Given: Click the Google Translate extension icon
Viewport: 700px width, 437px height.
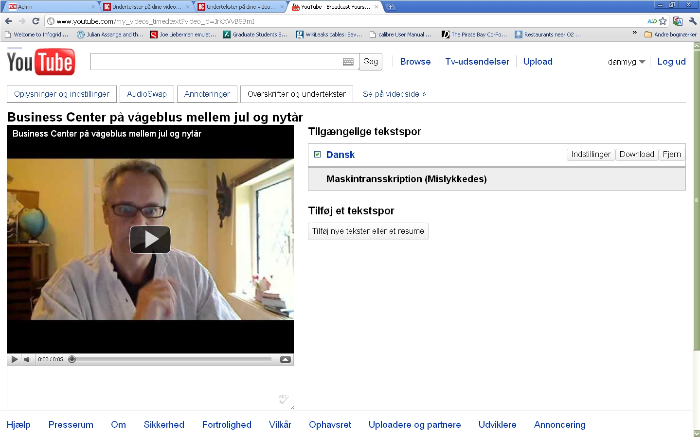Looking at the screenshot, I should click(x=678, y=21).
